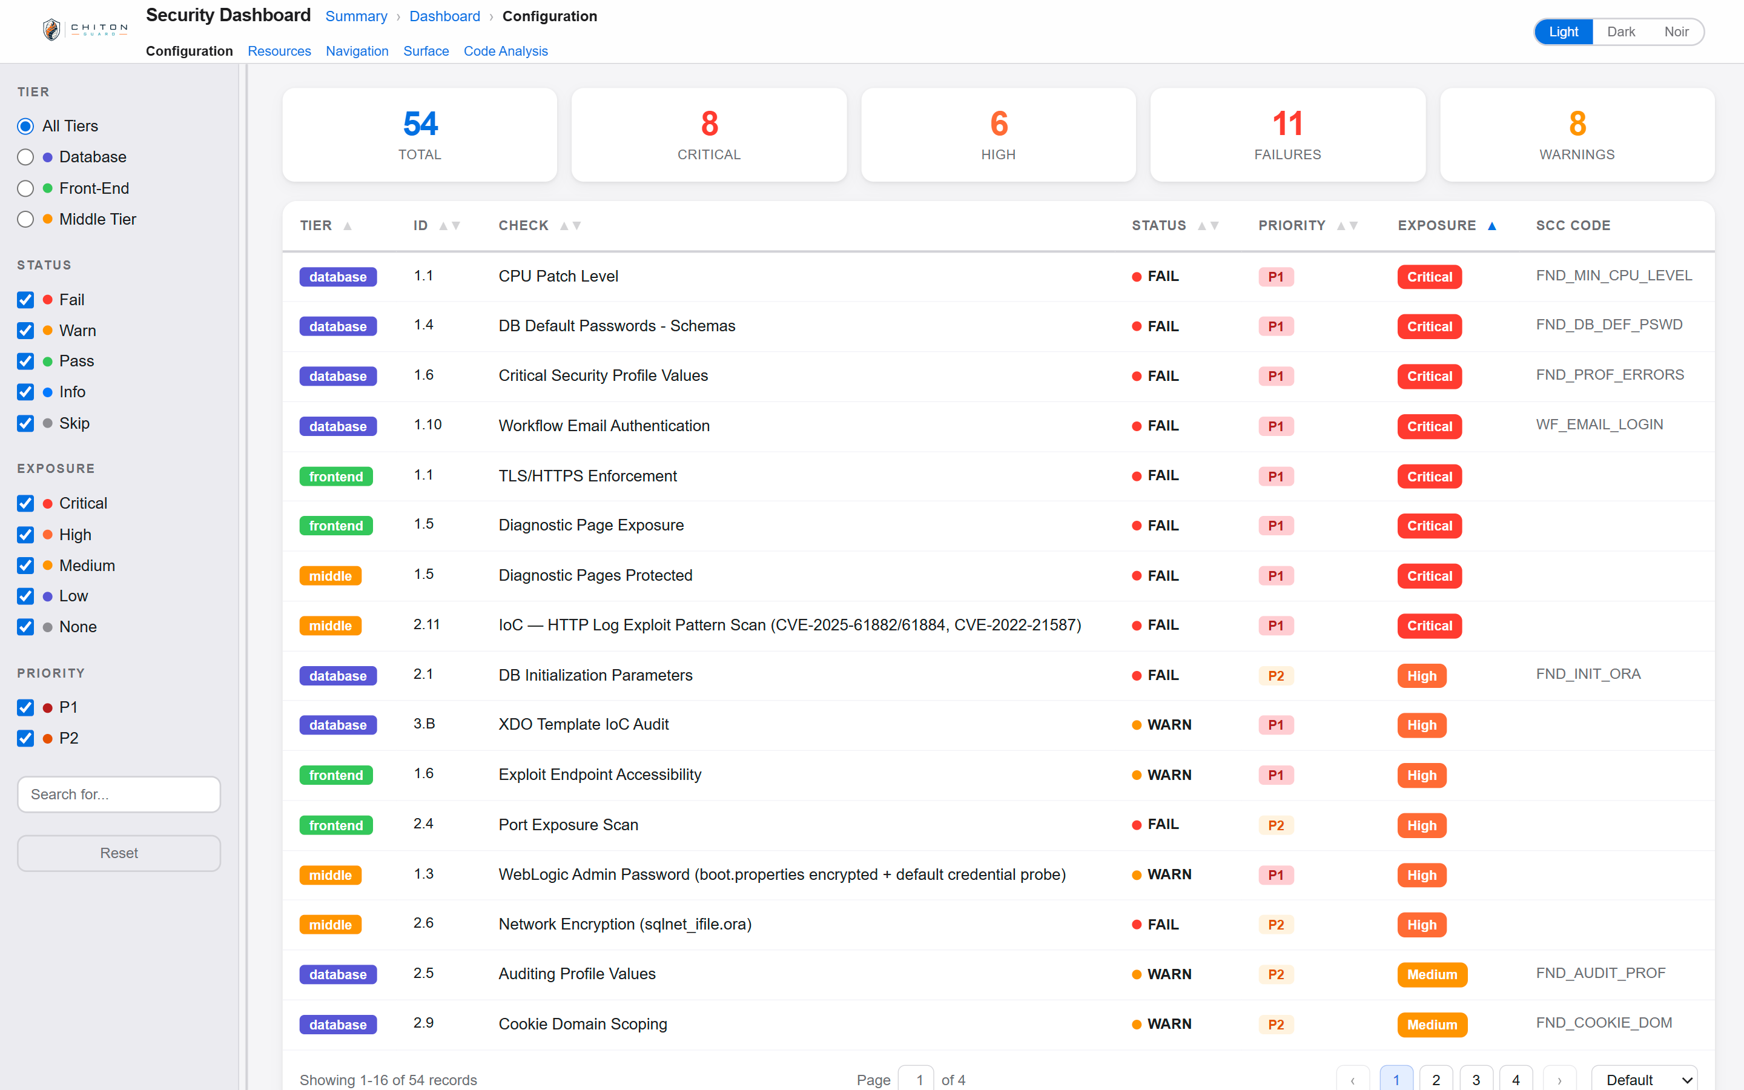The height and width of the screenshot is (1090, 1744).
Task: Select Middle Tier radio option
Action: pyautogui.click(x=25, y=219)
